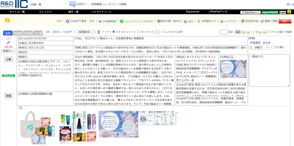Viewport: 294px width, 146px height.
Task: Open the J-PlatPatドシエ menu link
Action: 218,12
